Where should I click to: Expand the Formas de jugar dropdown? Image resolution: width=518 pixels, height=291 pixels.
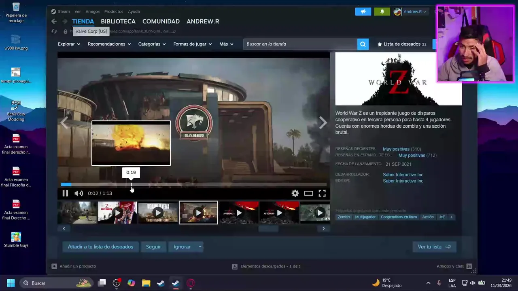pyautogui.click(x=193, y=44)
